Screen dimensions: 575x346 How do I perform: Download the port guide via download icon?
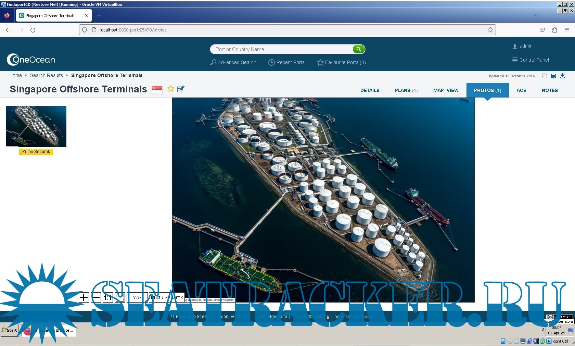(562, 76)
